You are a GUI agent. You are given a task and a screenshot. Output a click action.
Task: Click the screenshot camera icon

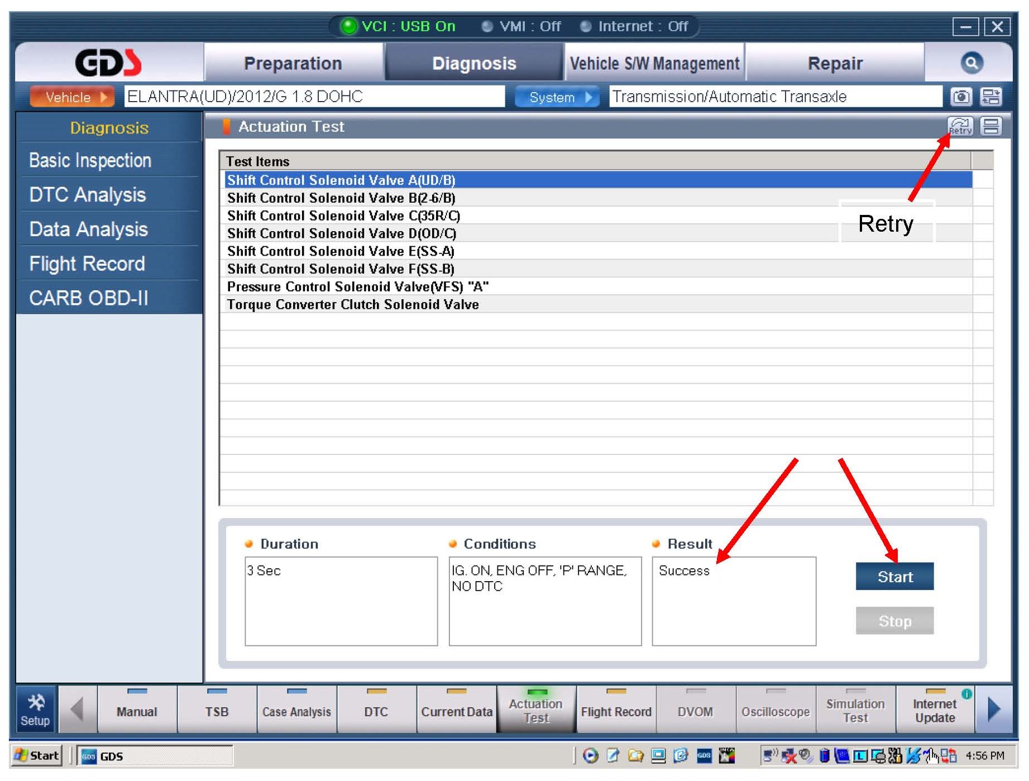(x=960, y=97)
